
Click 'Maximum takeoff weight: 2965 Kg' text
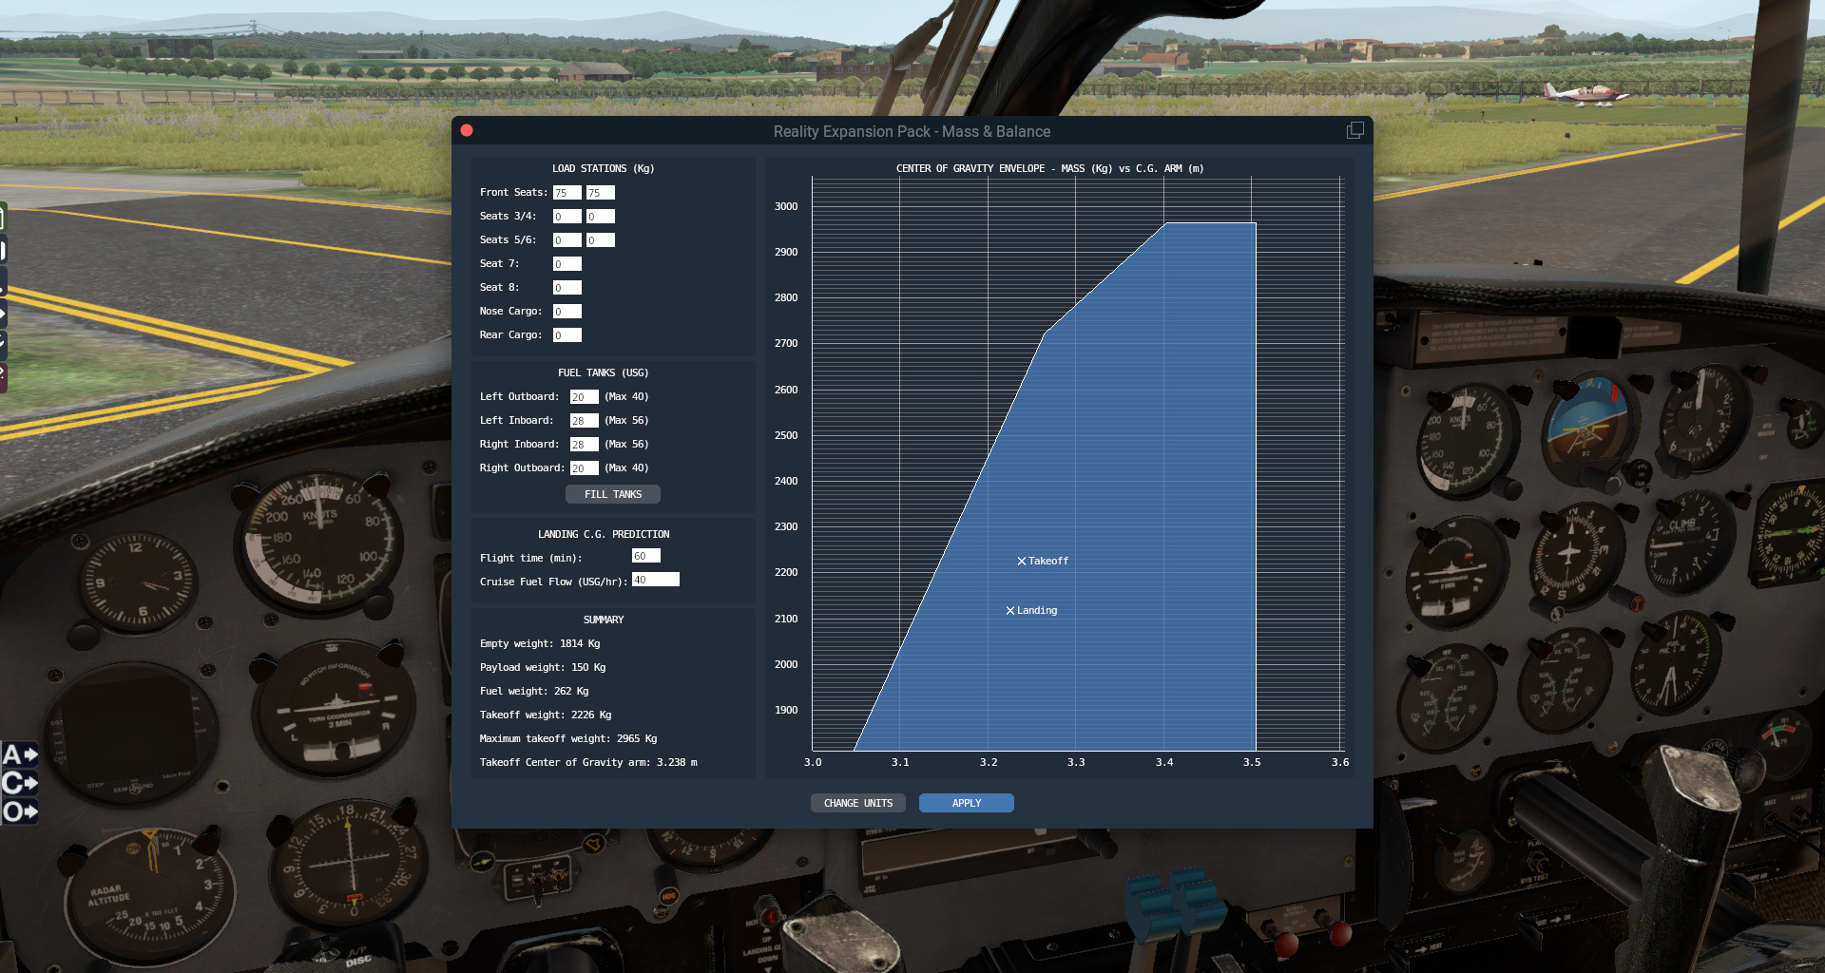click(x=568, y=739)
